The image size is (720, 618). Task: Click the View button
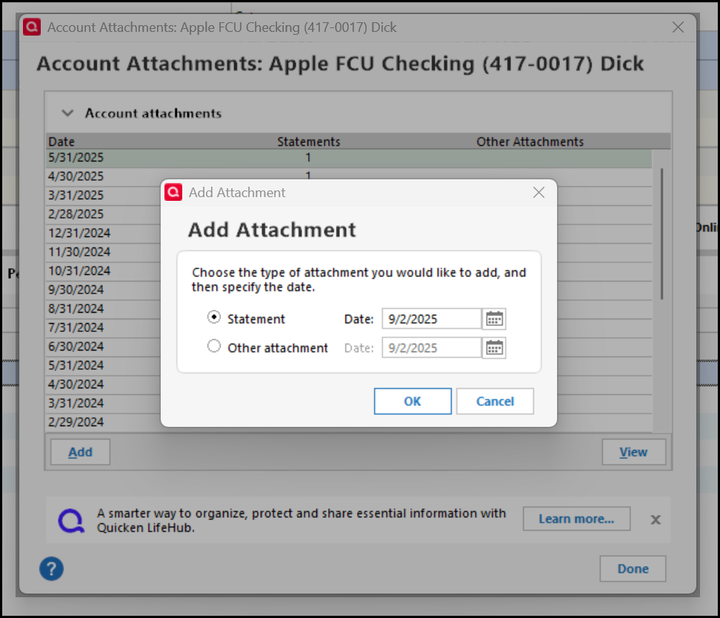coord(633,452)
